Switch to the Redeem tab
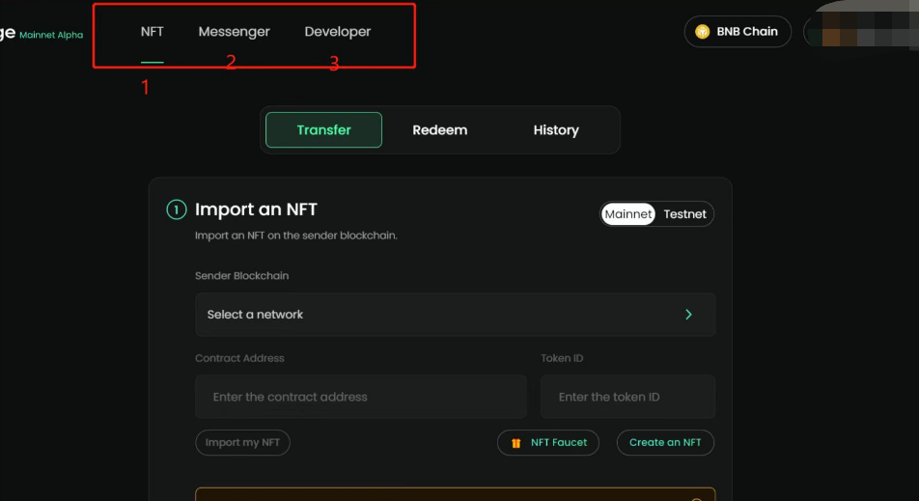This screenshot has width=919, height=501. click(x=440, y=130)
